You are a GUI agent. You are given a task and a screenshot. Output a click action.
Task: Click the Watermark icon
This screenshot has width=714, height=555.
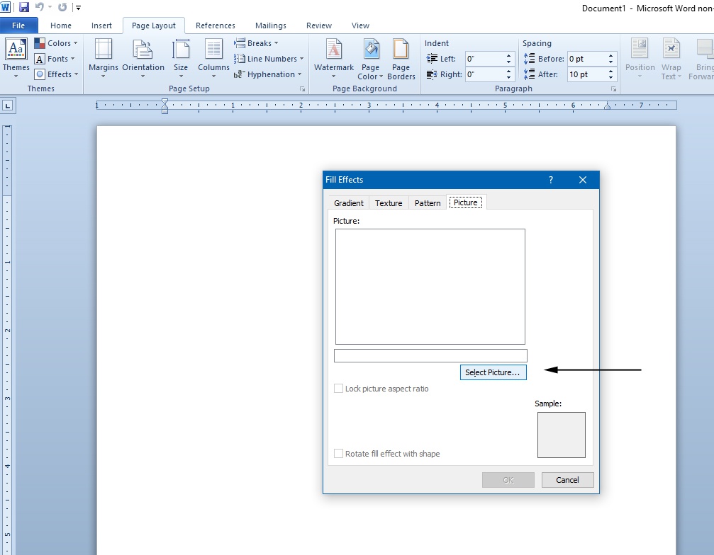[334, 49]
